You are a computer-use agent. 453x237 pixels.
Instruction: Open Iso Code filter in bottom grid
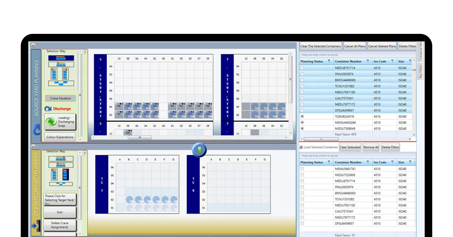[x=392, y=162]
